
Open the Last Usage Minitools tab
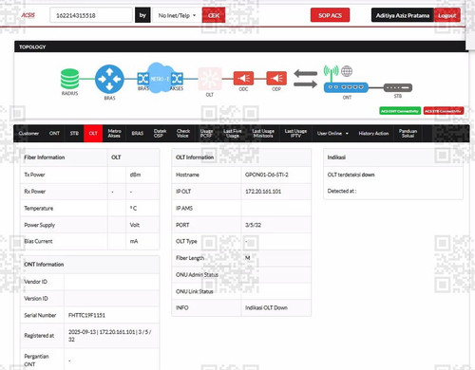(x=263, y=134)
